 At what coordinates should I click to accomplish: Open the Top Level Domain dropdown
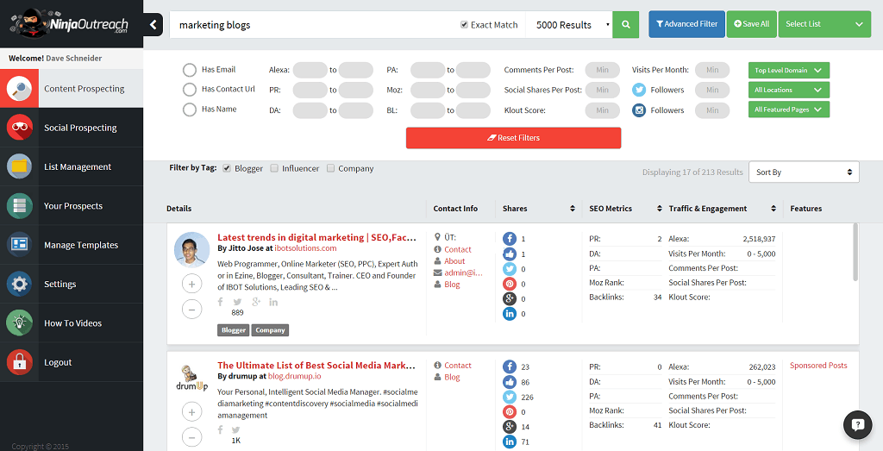[789, 71]
